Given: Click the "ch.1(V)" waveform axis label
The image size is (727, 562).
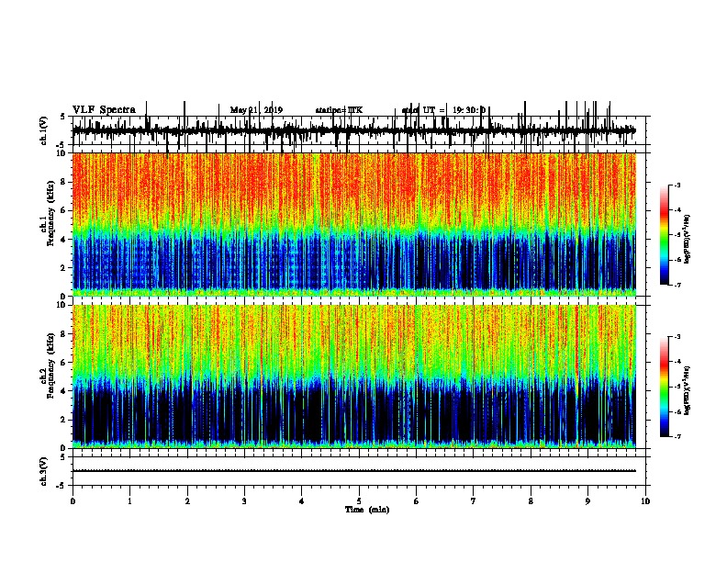Looking at the screenshot, I should click(44, 130).
